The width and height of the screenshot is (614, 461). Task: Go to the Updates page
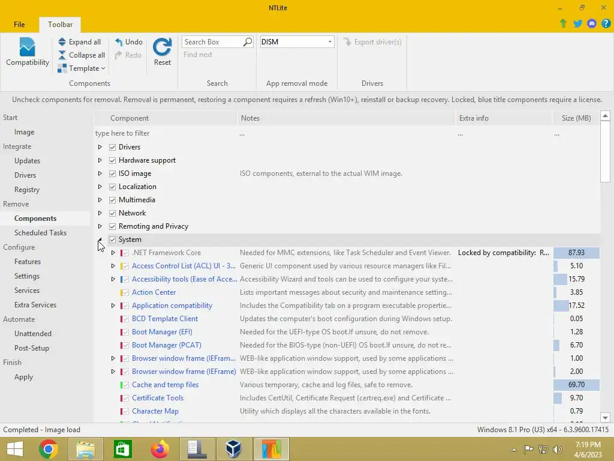click(x=27, y=161)
